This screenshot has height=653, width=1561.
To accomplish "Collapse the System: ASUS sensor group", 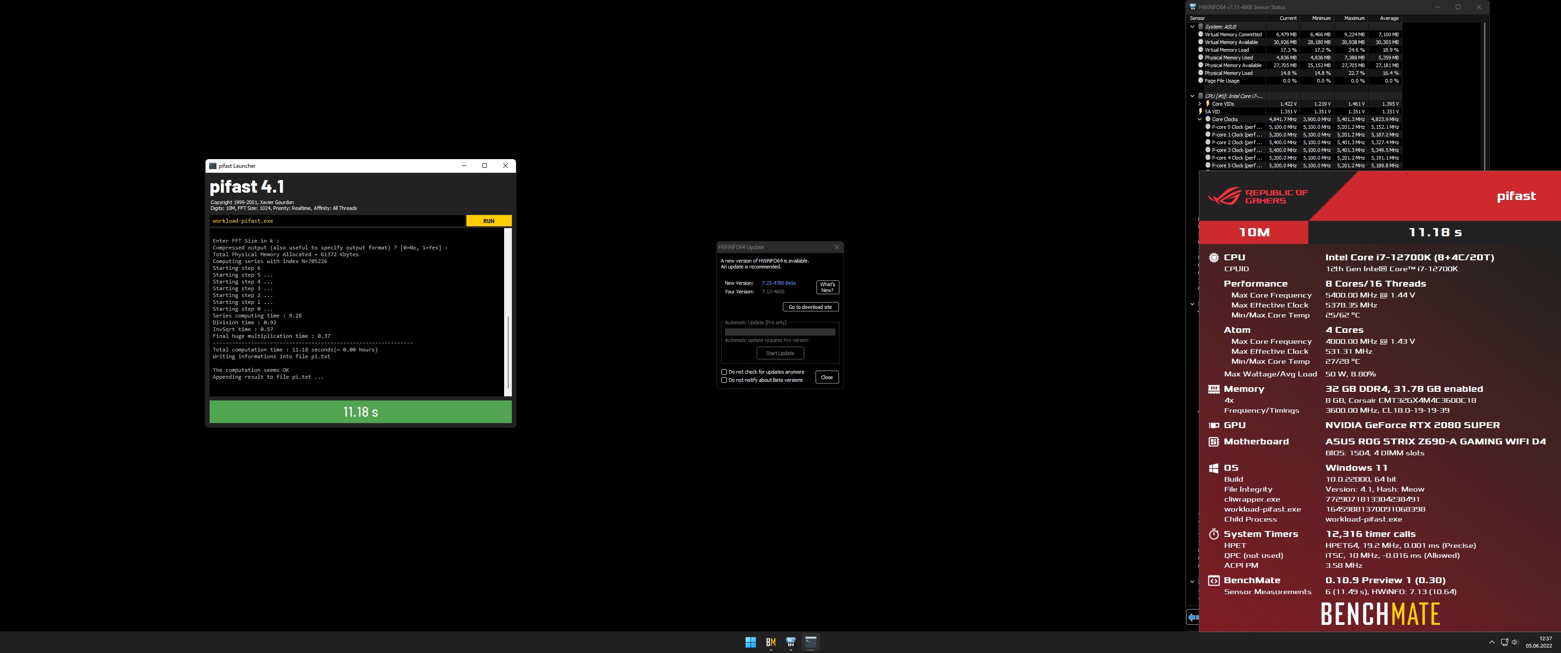I will click(1192, 27).
